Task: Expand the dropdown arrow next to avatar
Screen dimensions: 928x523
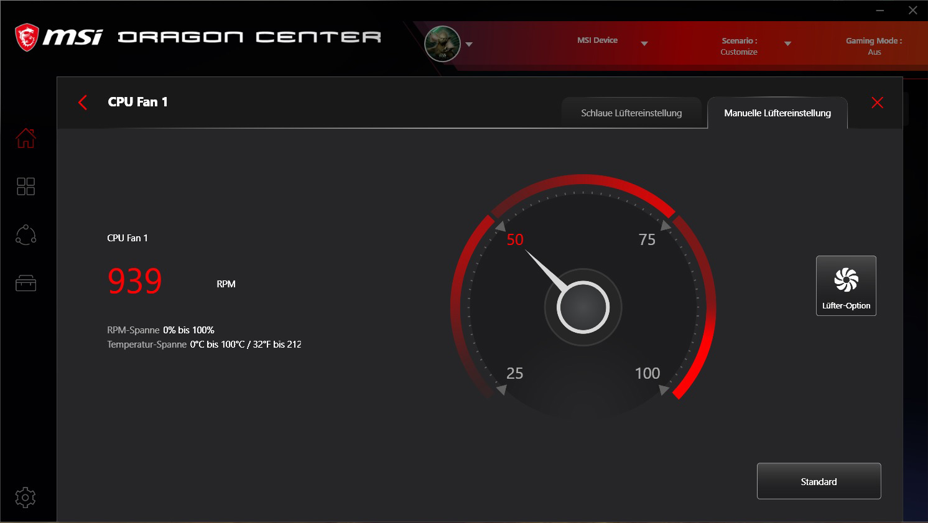Action: 469,45
